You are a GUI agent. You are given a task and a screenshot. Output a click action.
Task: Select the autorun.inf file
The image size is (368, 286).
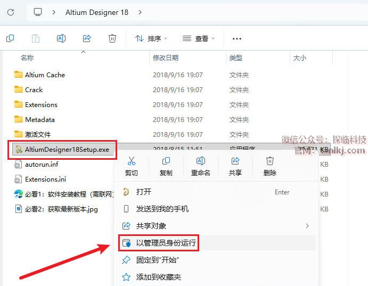click(42, 165)
